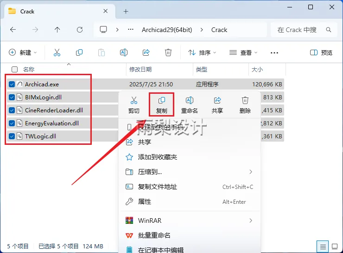Click the Delete trash icon in the toolbar
The width and height of the screenshot is (343, 253).
(x=168, y=52)
